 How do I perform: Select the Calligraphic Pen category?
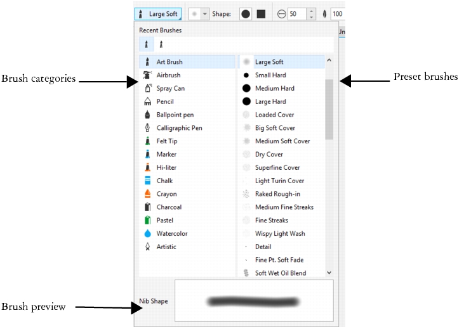(179, 128)
